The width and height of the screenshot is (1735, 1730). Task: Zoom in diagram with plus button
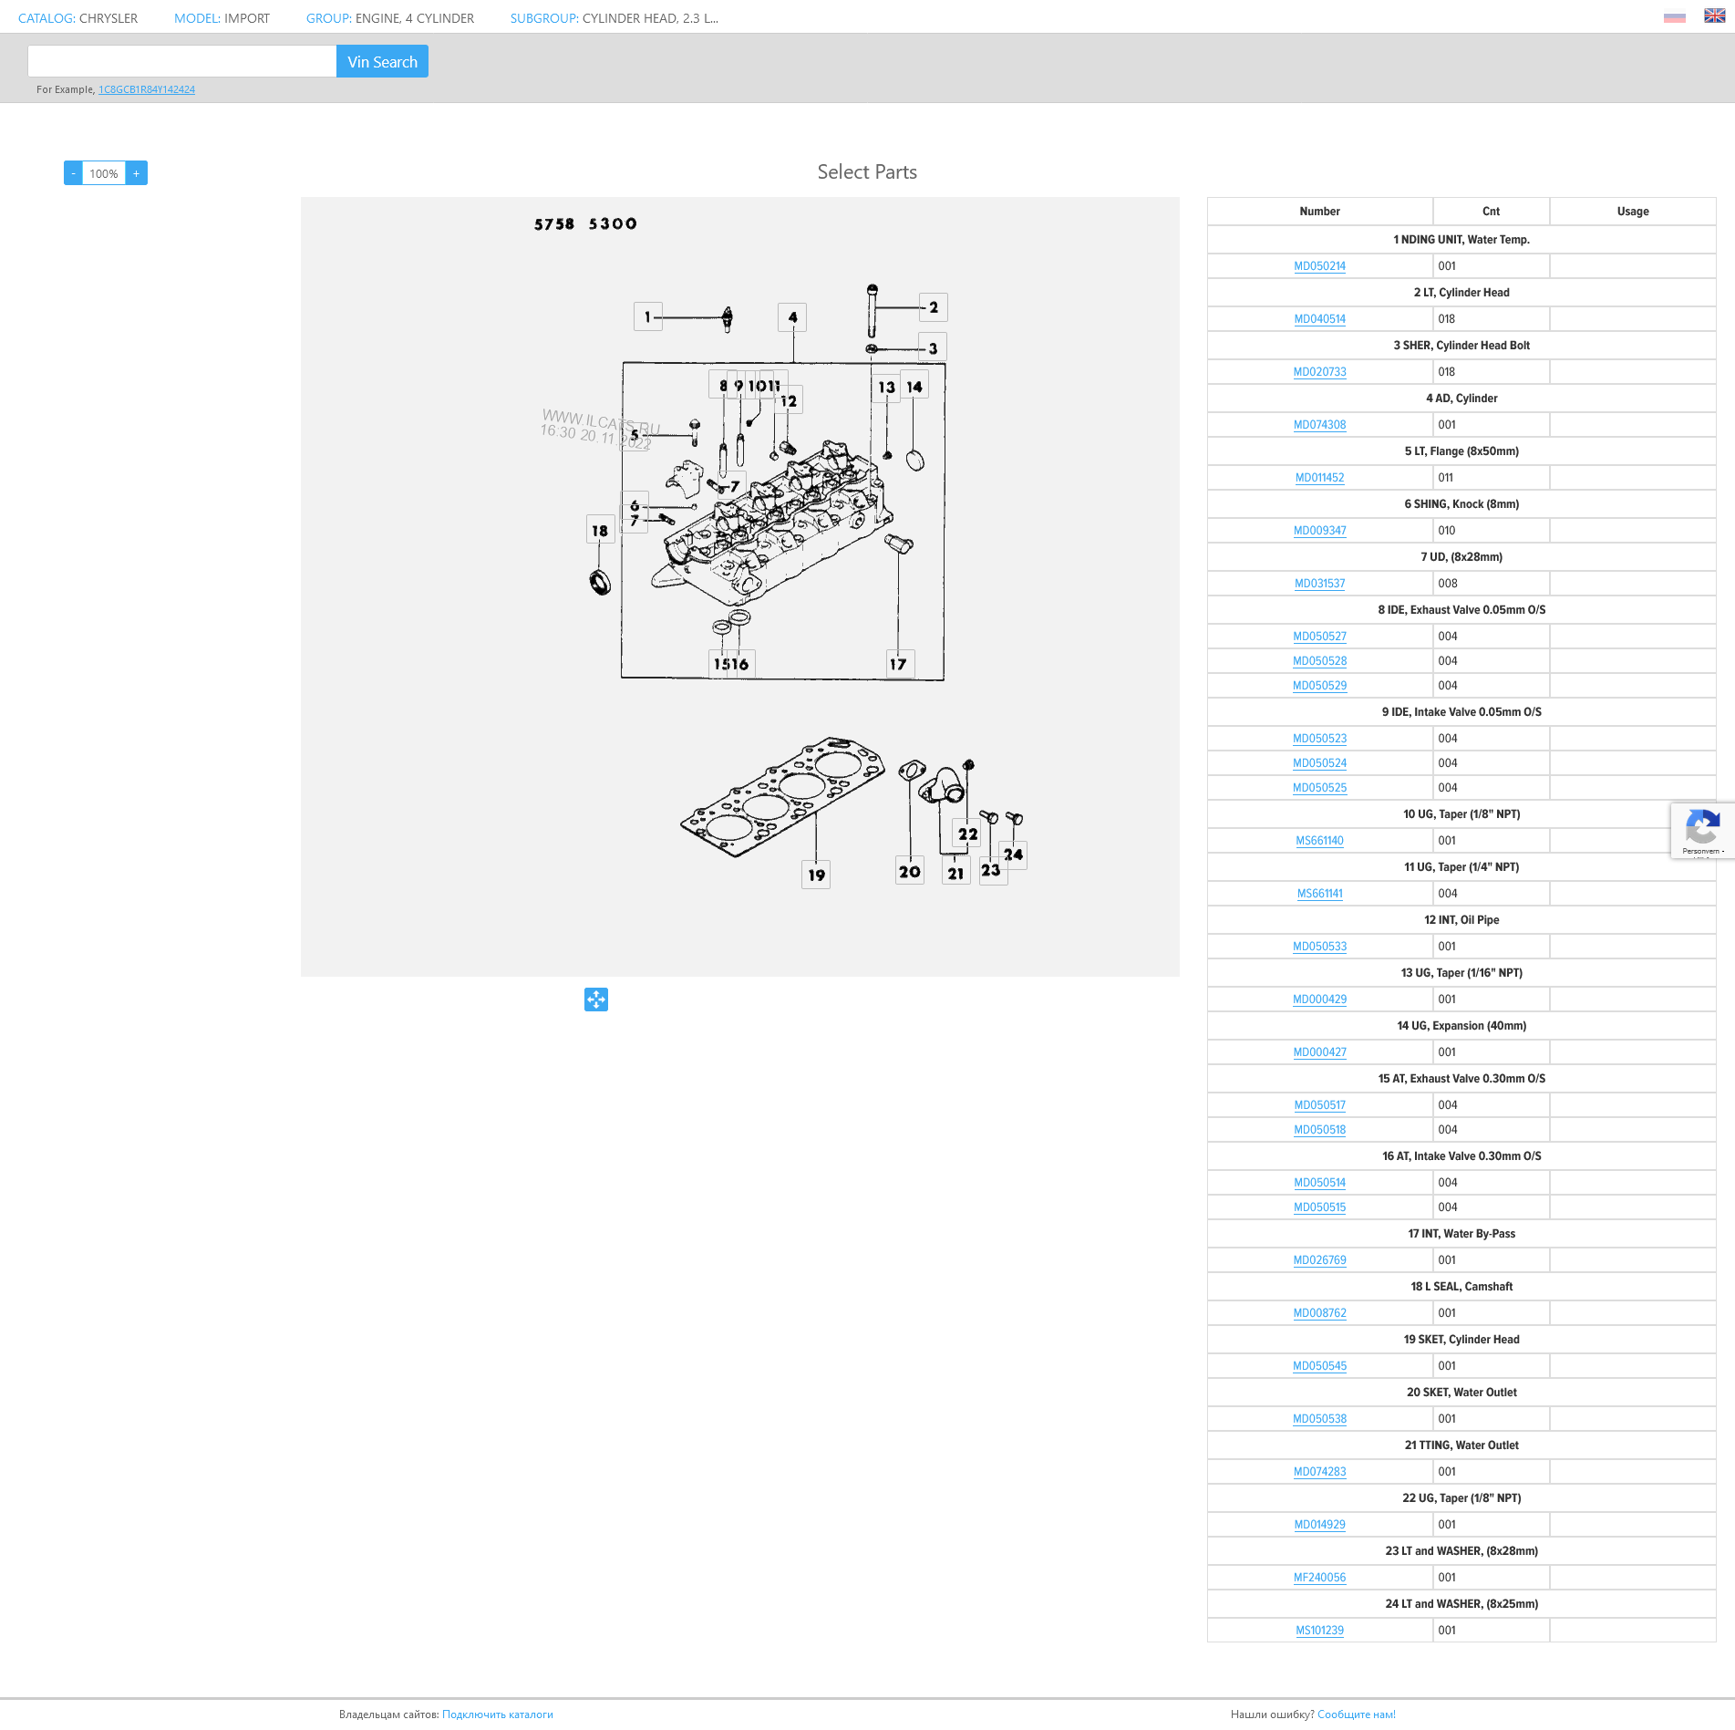click(x=137, y=173)
